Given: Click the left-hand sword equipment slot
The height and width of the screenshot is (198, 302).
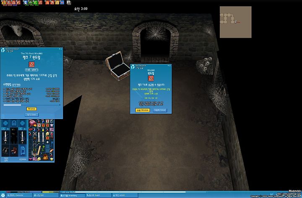Looking at the screenshot, I should (5, 137).
